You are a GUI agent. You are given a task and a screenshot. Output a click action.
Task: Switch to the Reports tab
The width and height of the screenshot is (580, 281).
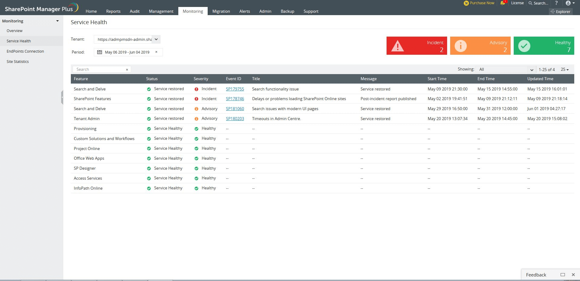tap(113, 11)
